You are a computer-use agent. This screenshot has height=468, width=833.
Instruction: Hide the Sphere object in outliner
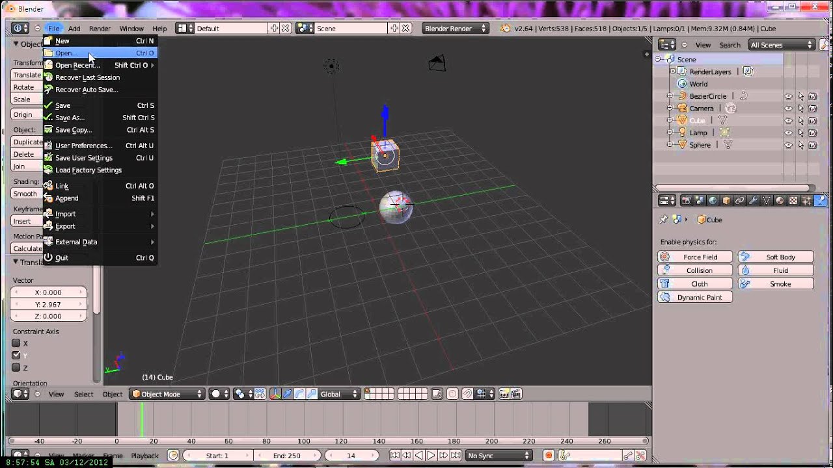pos(787,144)
